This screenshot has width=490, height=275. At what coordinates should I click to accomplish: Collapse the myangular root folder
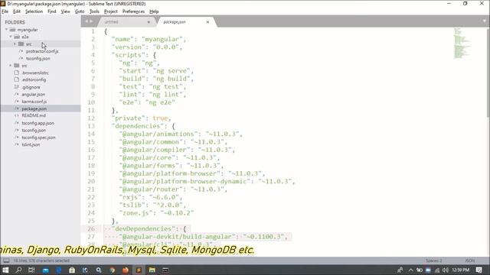tap(7, 30)
